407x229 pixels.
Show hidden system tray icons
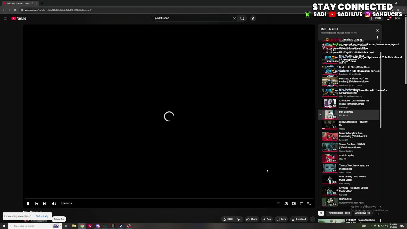click(x=371, y=226)
